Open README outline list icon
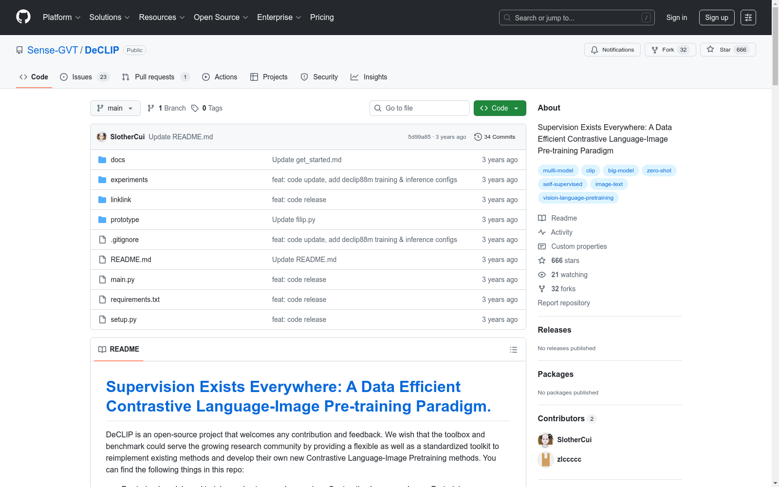 coord(513,350)
